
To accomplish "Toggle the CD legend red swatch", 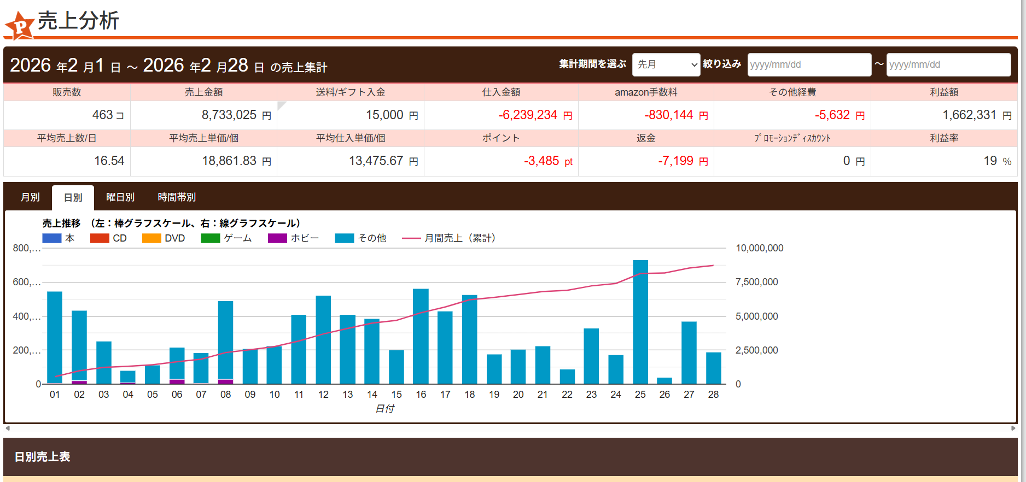I will pyautogui.click(x=100, y=238).
